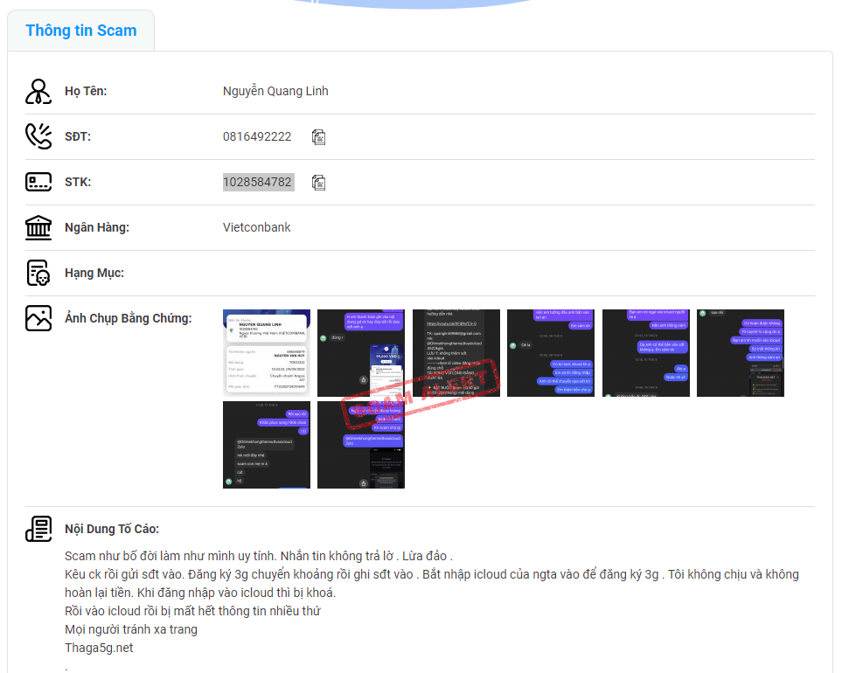Open the last evidence thumbnail in the top row
Screen dimensions: 849x673
[x=741, y=353]
